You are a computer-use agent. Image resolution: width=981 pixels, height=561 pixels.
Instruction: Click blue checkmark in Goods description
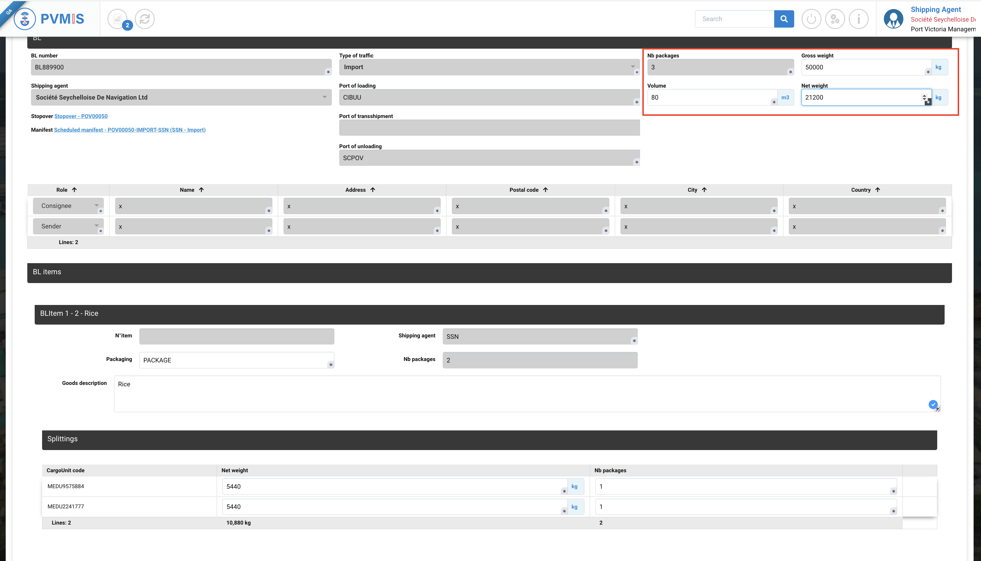933,404
